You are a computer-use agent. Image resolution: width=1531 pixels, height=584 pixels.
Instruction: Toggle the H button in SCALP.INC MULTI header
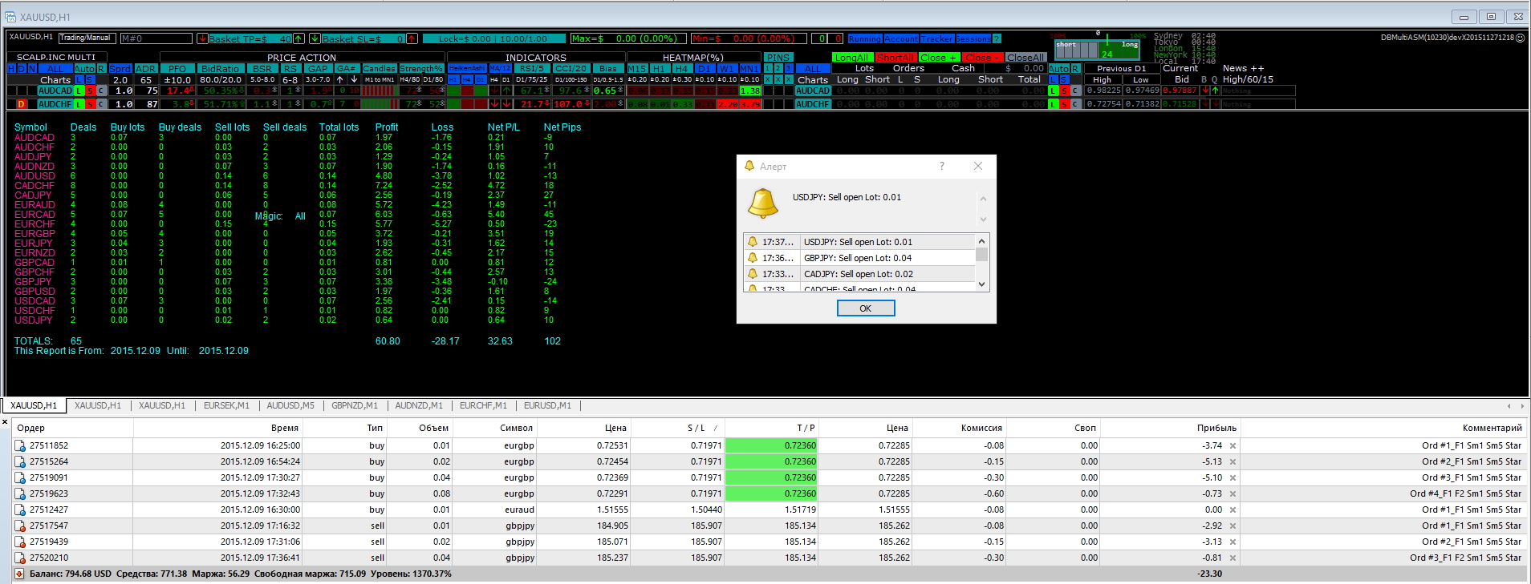coord(10,69)
